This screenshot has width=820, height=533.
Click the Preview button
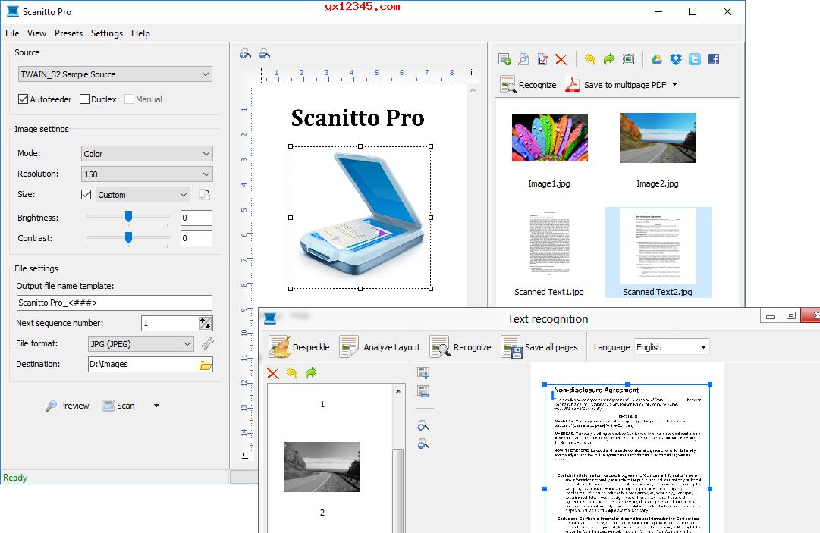pyautogui.click(x=68, y=406)
